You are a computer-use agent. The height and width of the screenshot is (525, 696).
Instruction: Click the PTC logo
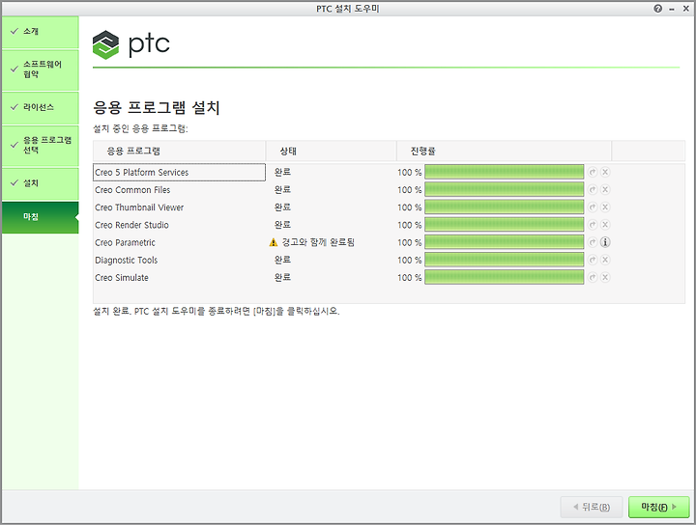[x=131, y=44]
